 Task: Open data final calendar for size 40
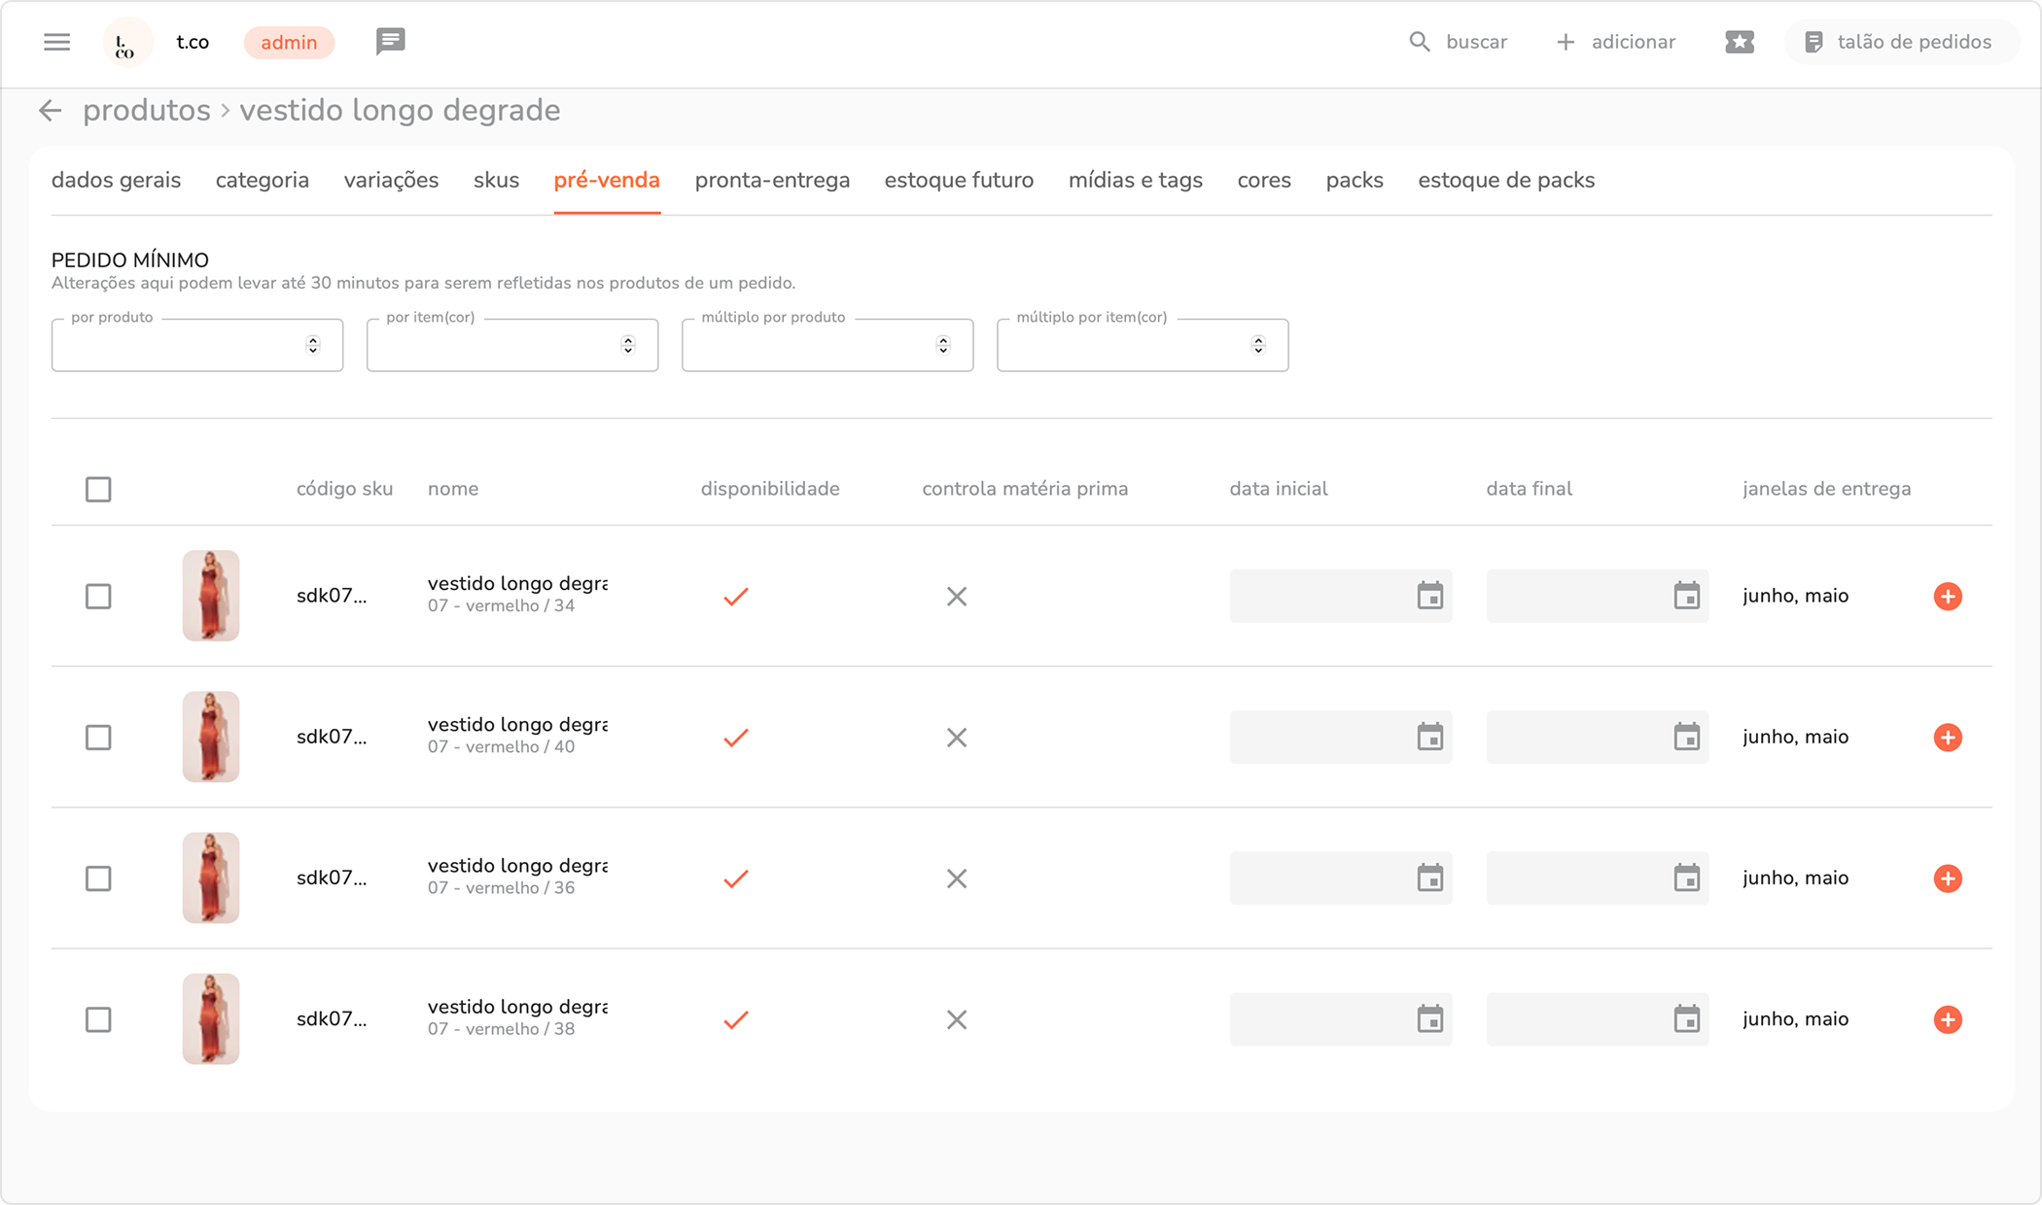[1686, 737]
